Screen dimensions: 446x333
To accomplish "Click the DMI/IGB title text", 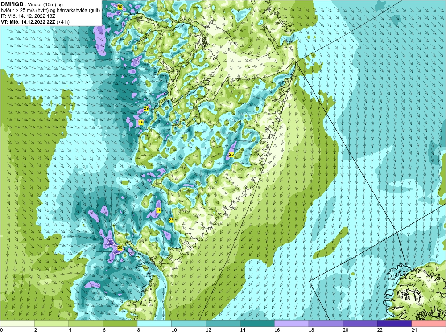I will (x=12, y=4).
